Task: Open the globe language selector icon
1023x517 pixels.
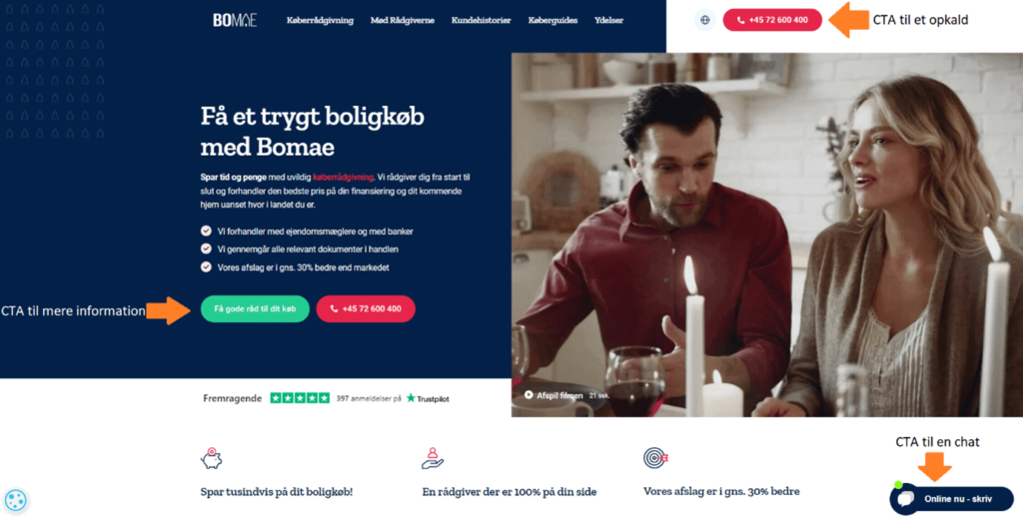Action: pos(704,20)
